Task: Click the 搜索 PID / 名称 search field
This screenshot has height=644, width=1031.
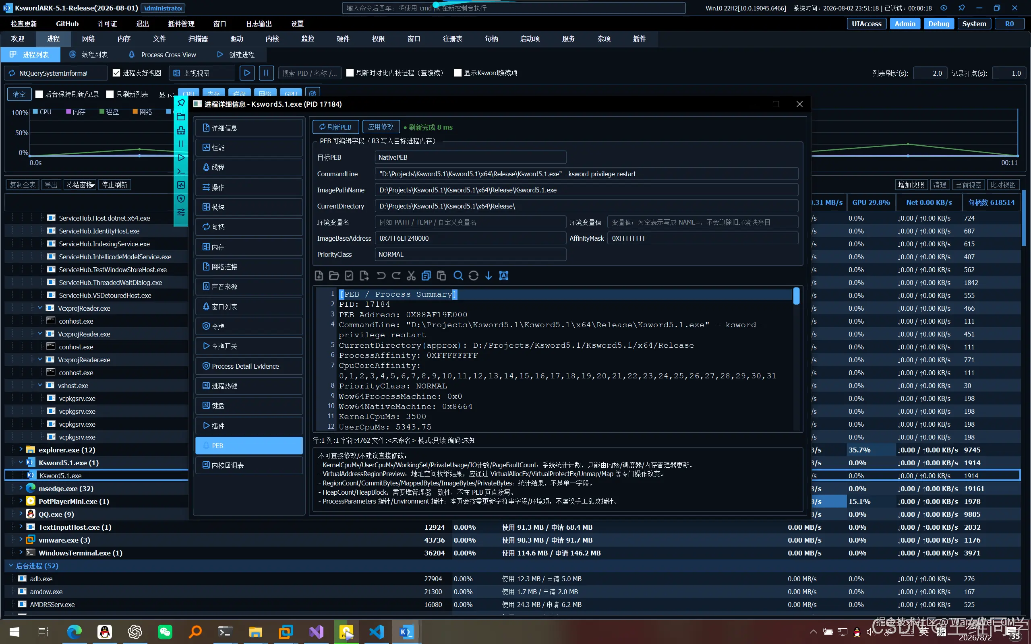Action: (x=310, y=73)
